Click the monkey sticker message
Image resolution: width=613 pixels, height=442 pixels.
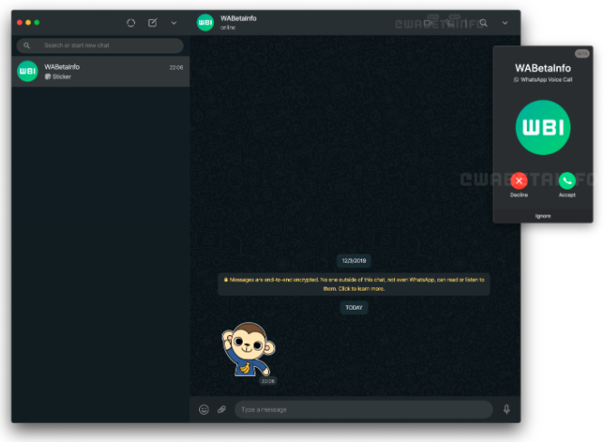coord(247,351)
